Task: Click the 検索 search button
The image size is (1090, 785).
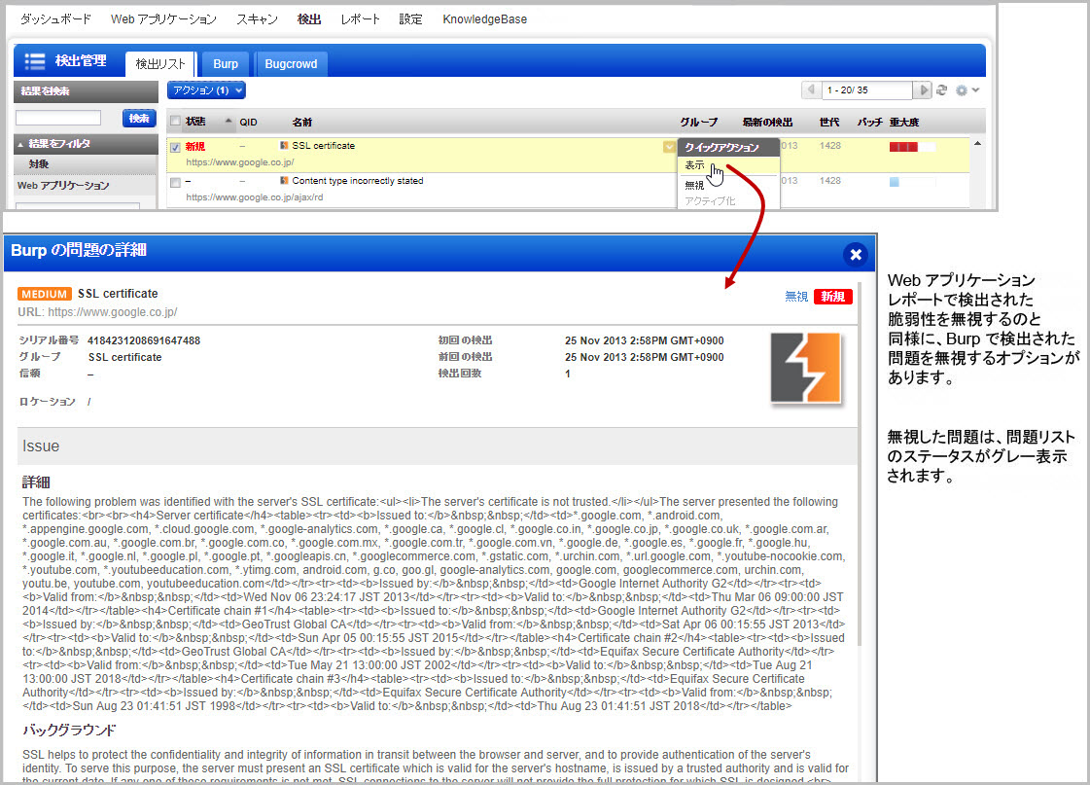Action: click(139, 118)
